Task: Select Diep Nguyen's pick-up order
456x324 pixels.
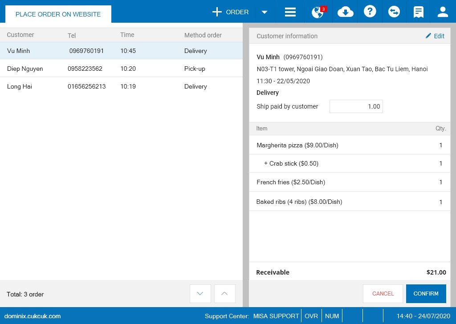Action: (121, 69)
